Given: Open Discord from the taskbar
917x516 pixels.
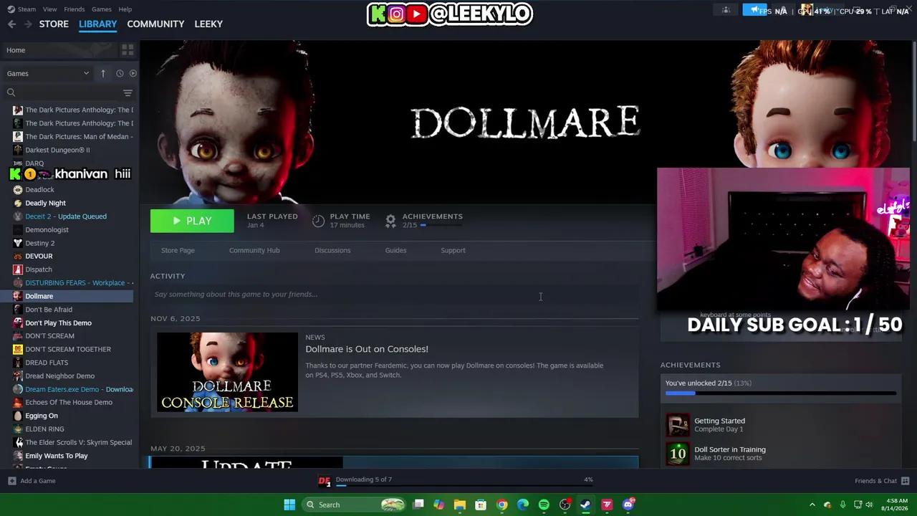Looking at the screenshot, I should pyautogui.click(x=628, y=505).
